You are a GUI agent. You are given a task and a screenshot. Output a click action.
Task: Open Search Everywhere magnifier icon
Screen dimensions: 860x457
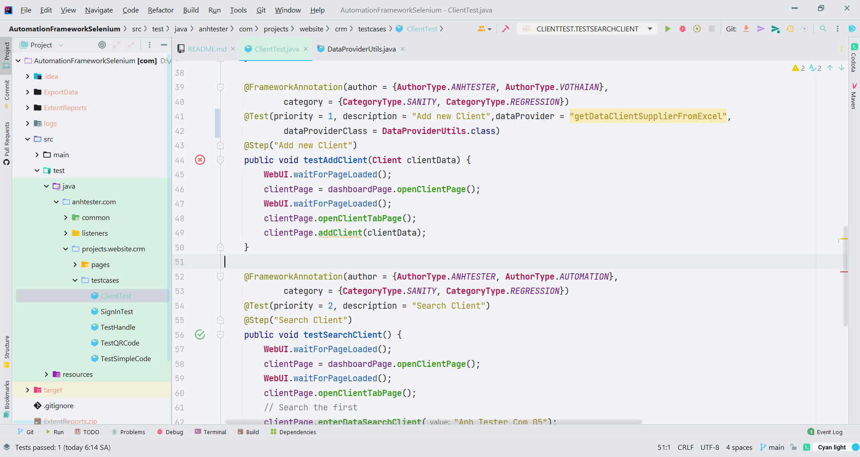point(823,29)
